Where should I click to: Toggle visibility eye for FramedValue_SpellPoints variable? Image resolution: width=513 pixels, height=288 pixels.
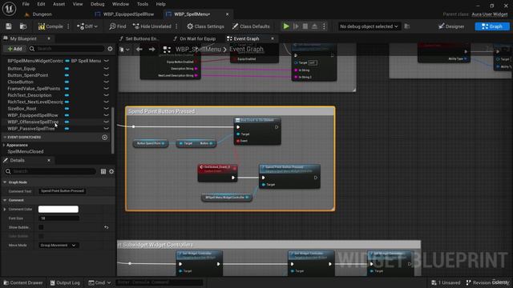tap(107, 89)
